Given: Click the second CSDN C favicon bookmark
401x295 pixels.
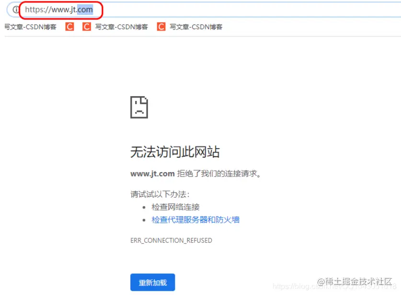Looking at the screenshot, I should coord(86,27).
